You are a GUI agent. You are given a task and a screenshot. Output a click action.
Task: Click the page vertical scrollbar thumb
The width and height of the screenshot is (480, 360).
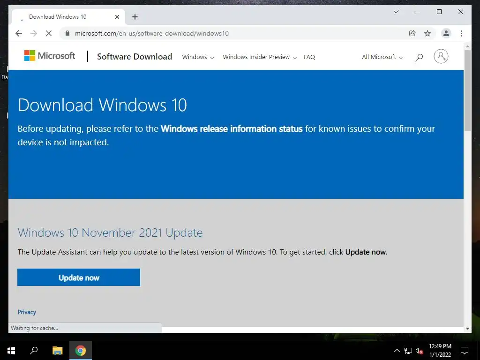467,90
